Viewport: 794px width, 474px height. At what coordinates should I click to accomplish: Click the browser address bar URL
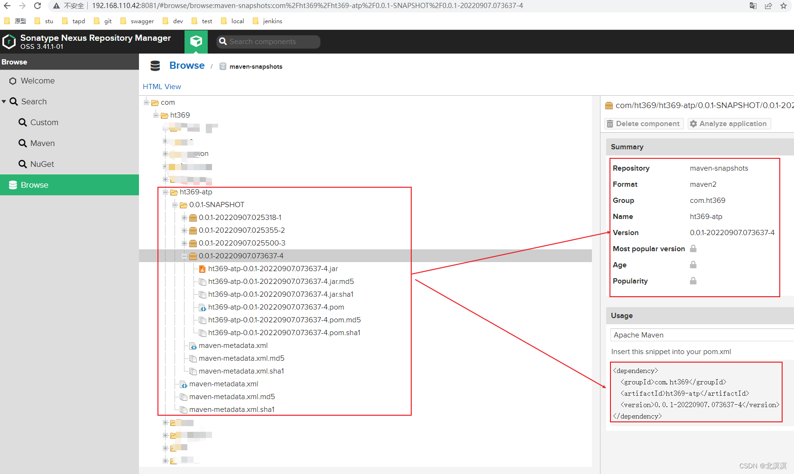(x=307, y=6)
